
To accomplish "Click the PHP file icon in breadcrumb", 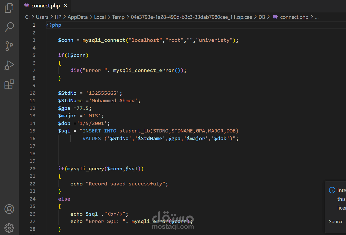I will (x=275, y=17).
